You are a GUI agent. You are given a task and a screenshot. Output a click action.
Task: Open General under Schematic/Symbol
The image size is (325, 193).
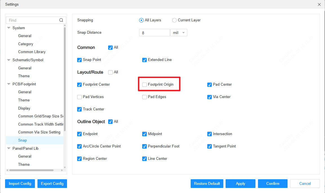pos(25,68)
